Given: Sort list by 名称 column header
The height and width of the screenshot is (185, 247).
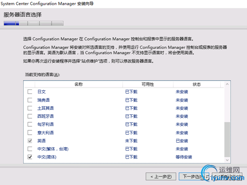Looking at the screenshot, I should tap(78, 84).
